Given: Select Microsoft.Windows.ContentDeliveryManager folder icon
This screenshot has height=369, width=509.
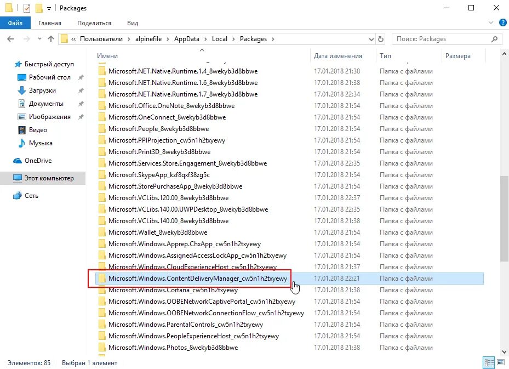Looking at the screenshot, I should pyautogui.click(x=102, y=279).
